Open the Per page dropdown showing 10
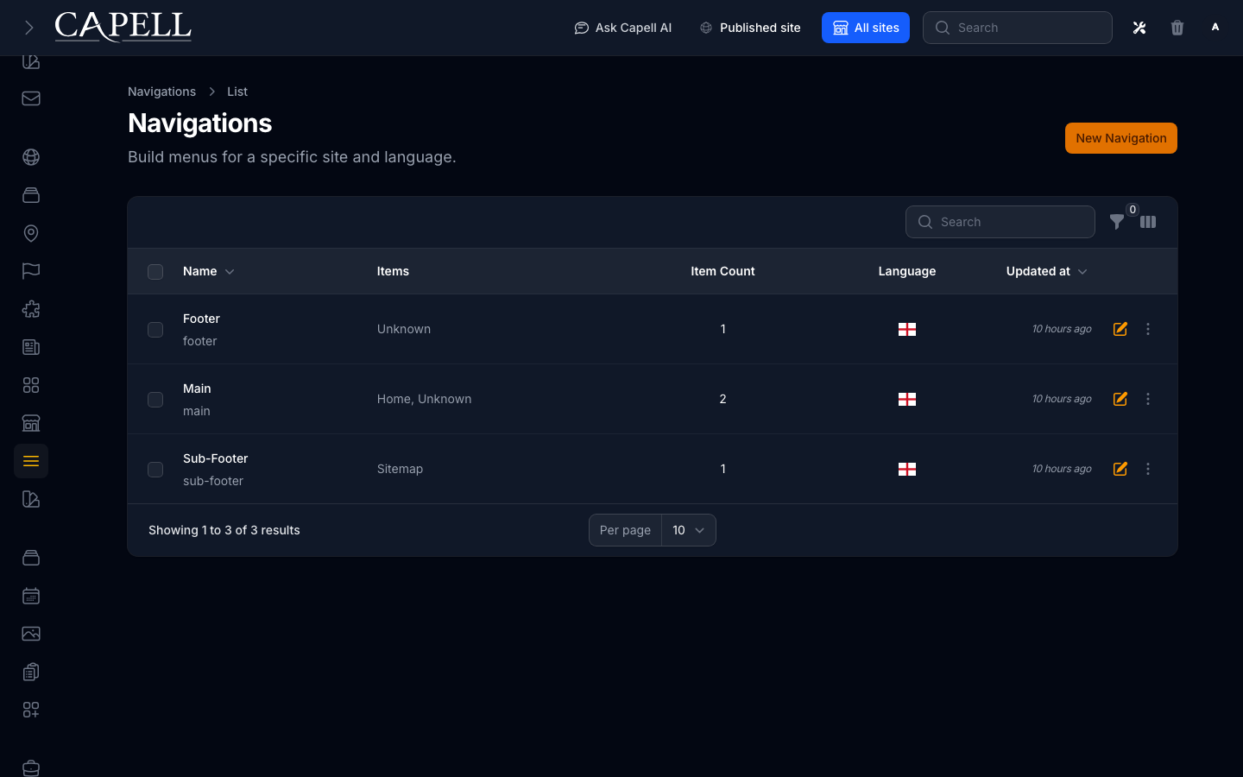 [x=689, y=530]
